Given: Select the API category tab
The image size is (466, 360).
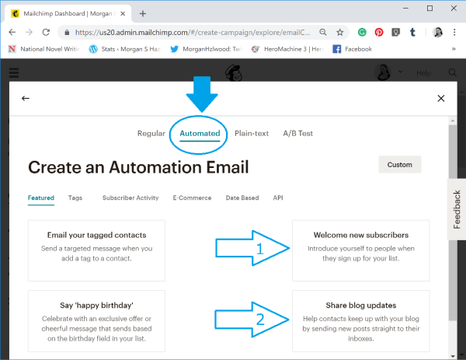Looking at the screenshot, I should click(x=278, y=197).
